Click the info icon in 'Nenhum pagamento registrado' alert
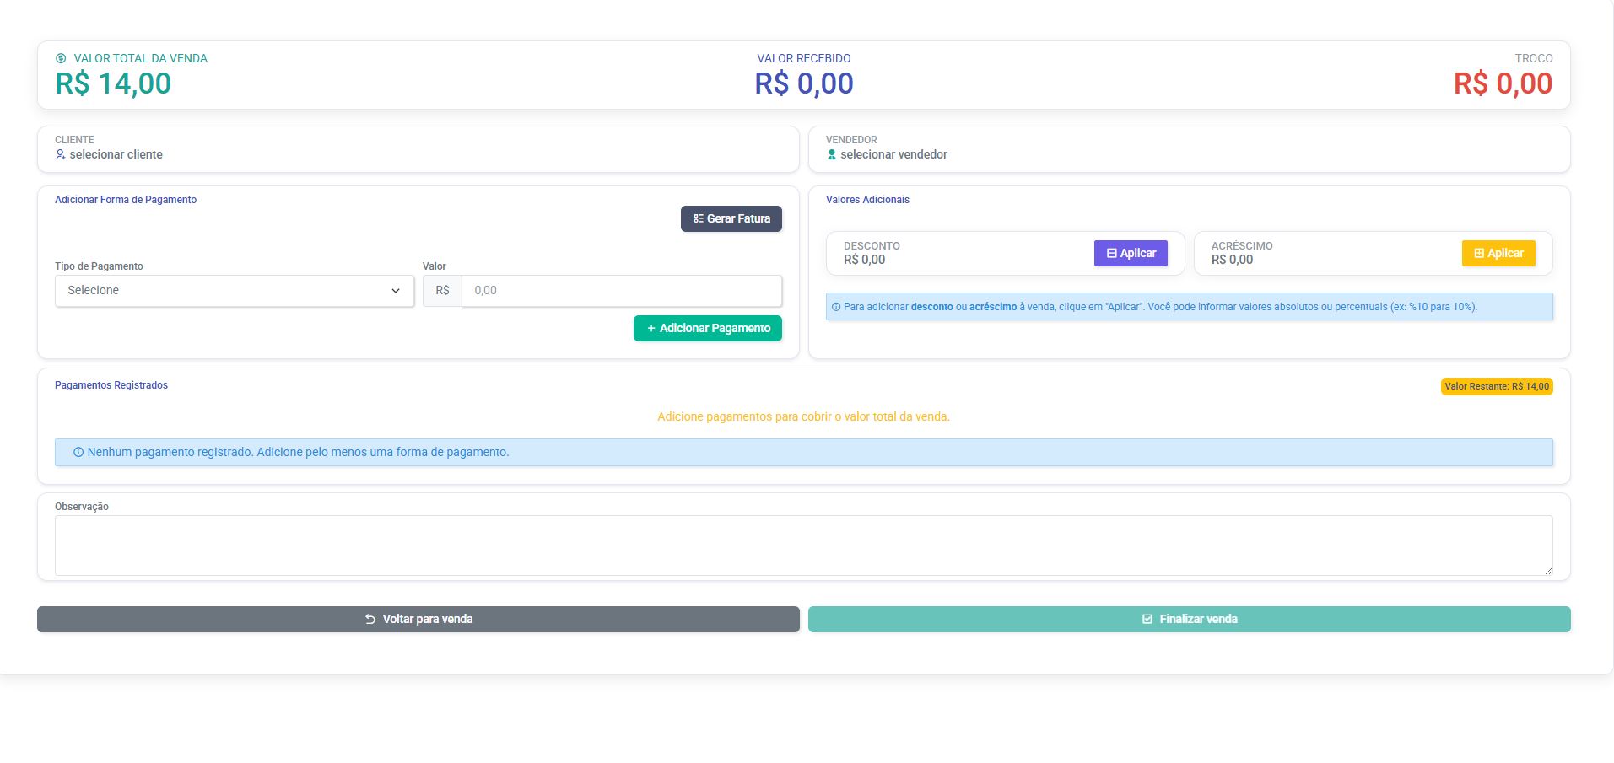1614x763 pixels. click(78, 453)
